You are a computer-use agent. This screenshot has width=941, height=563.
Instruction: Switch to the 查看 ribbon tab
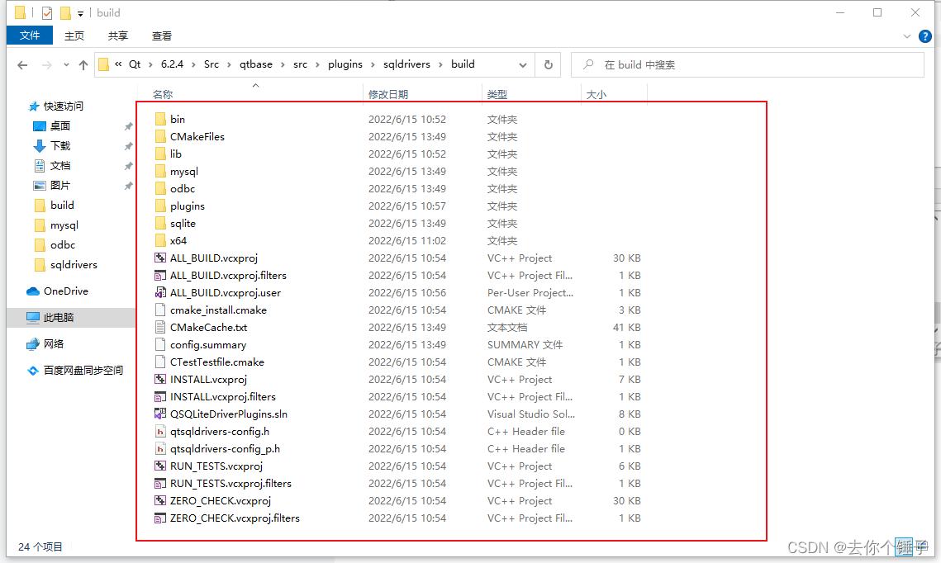[x=161, y=36]
